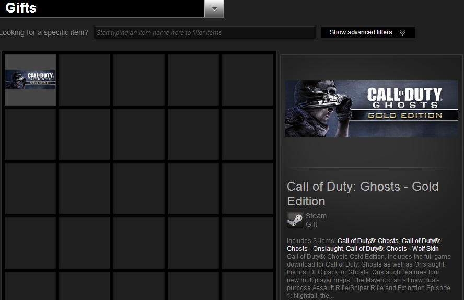Click the 'Looking for a specific item?' label
This screenshot has width=464, height=300.
pos(44,32)
